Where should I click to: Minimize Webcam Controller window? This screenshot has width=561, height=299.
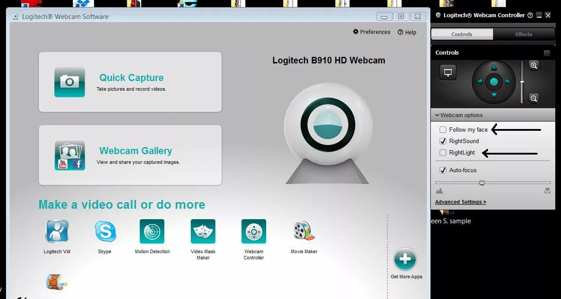(539, 15)
